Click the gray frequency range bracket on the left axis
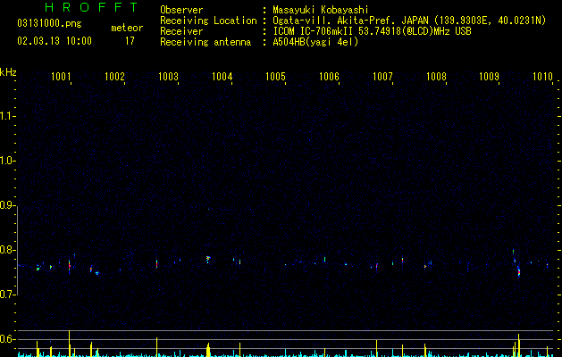This screenshot has height=357, width=562. pyautogui.click(x=17, y=251)
